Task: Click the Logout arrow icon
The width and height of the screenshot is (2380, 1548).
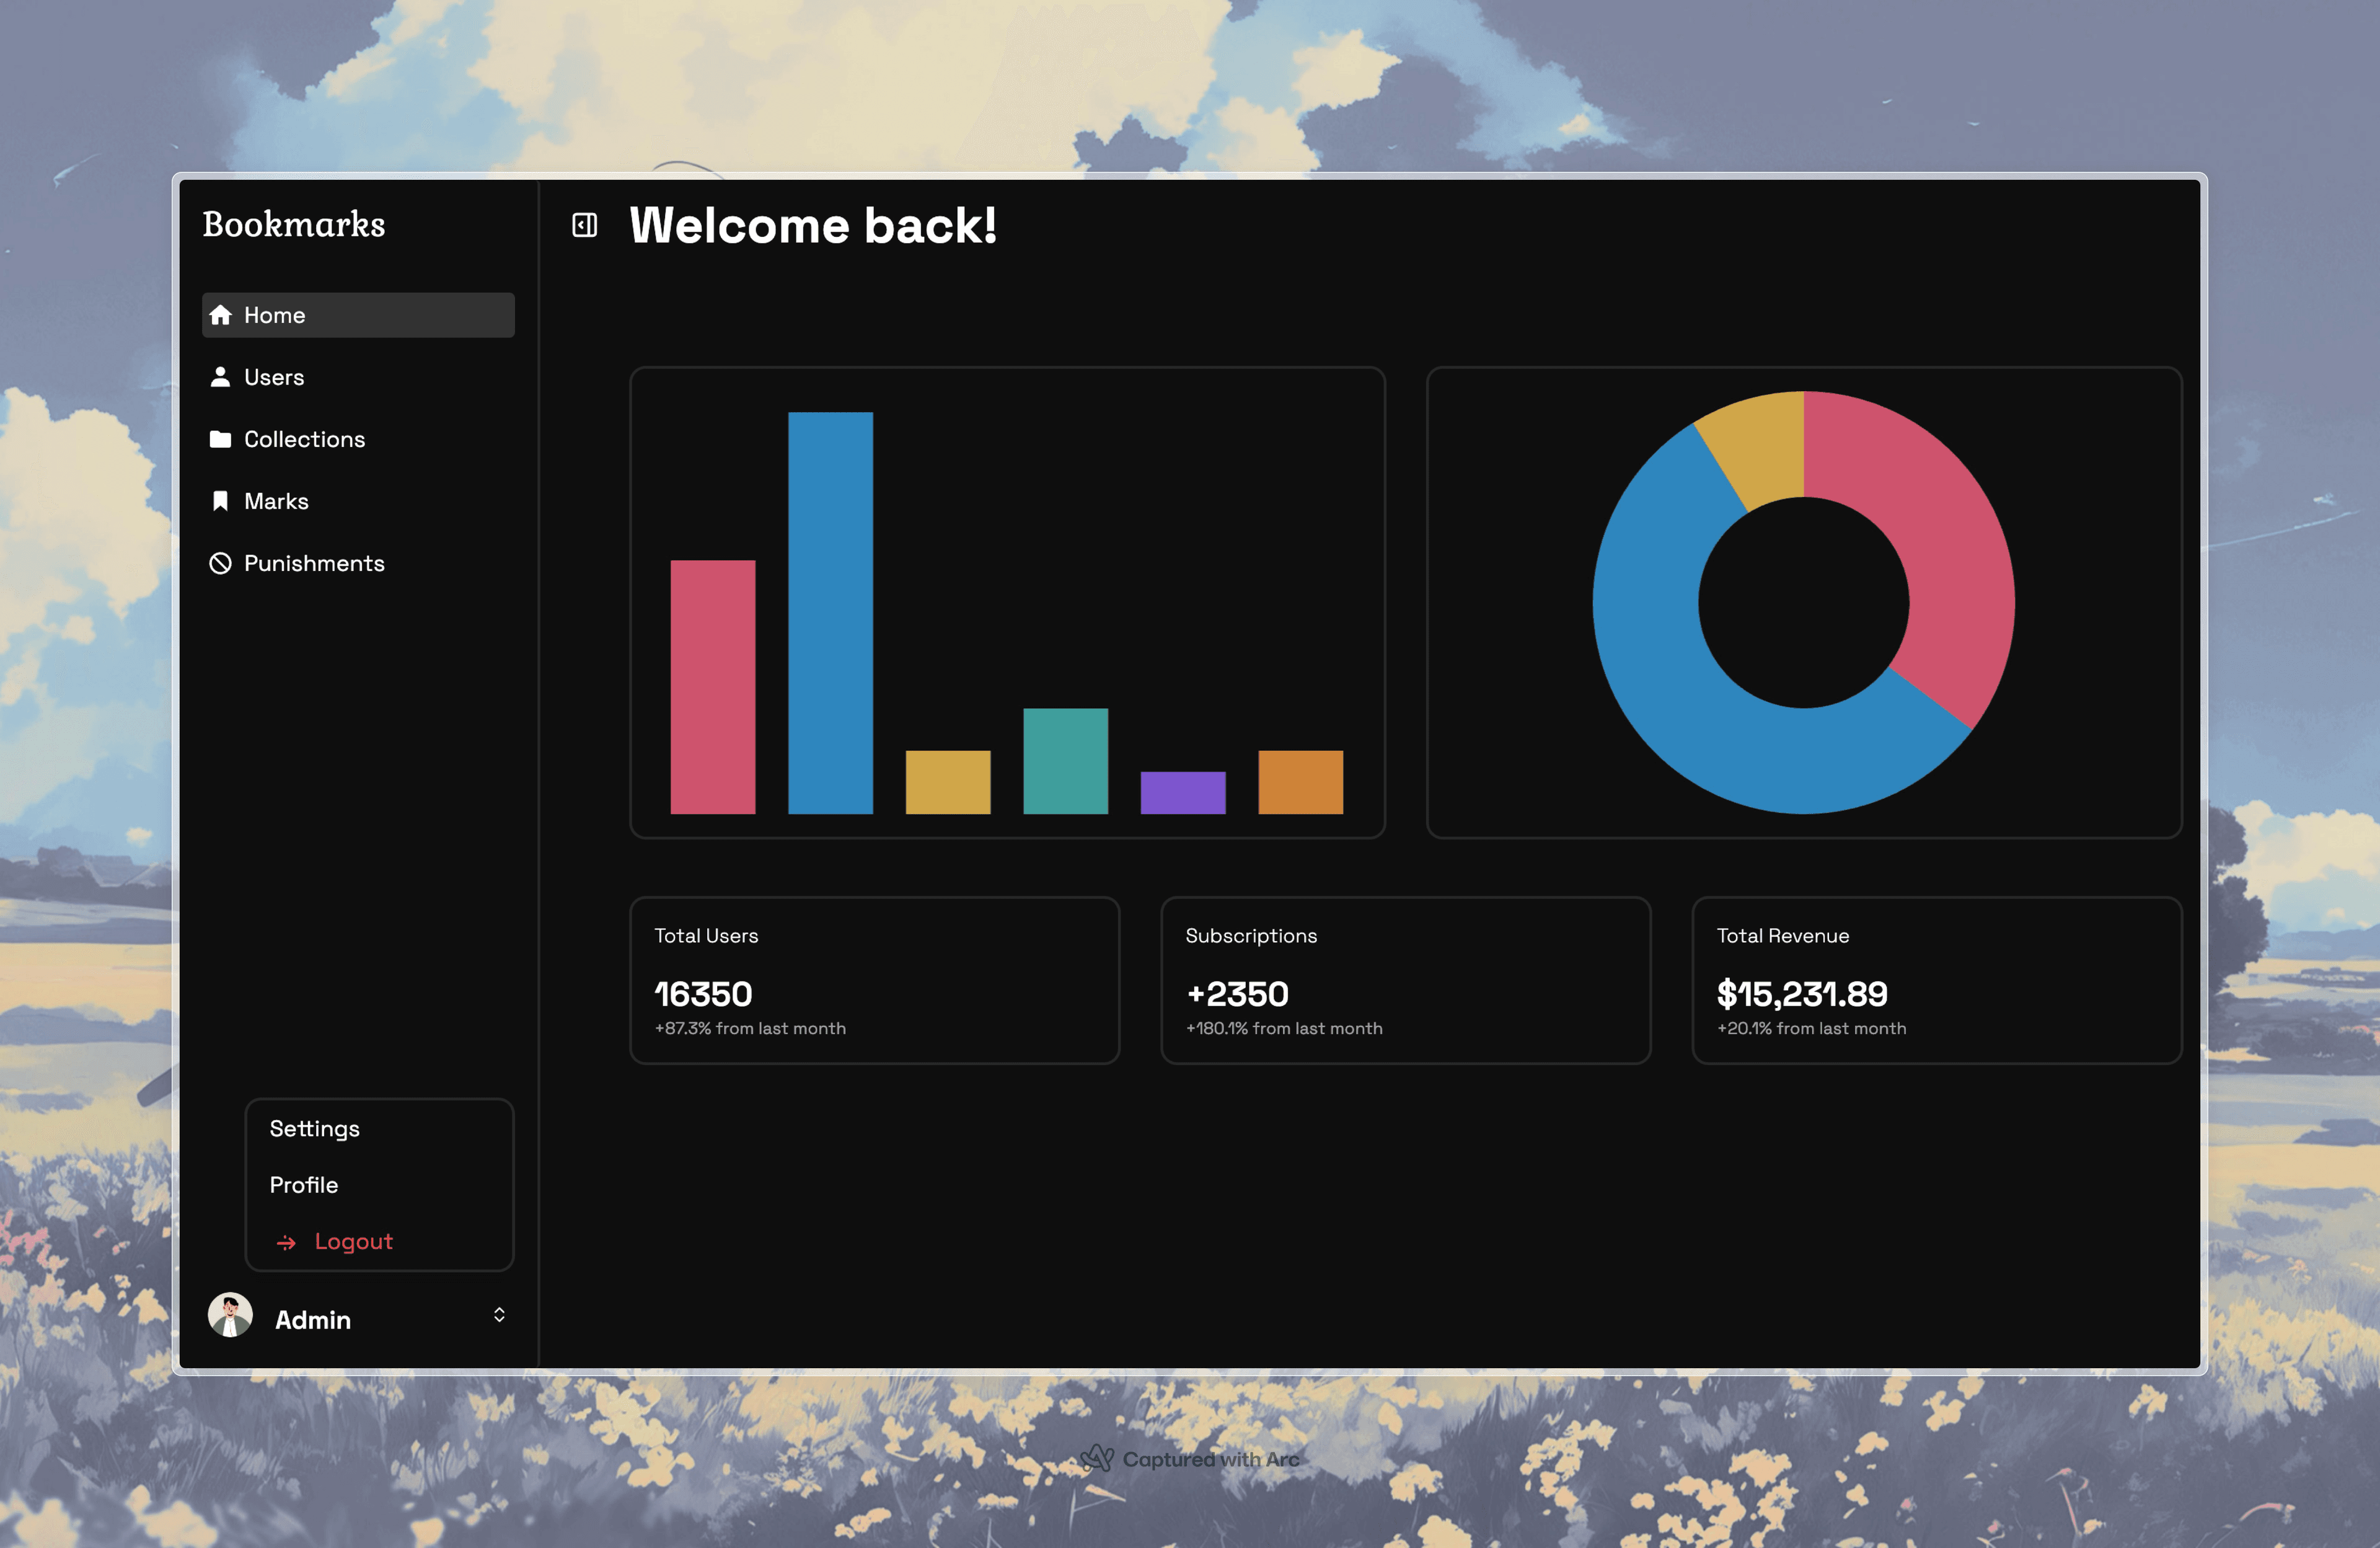Action: click(x=286, y=1242)
